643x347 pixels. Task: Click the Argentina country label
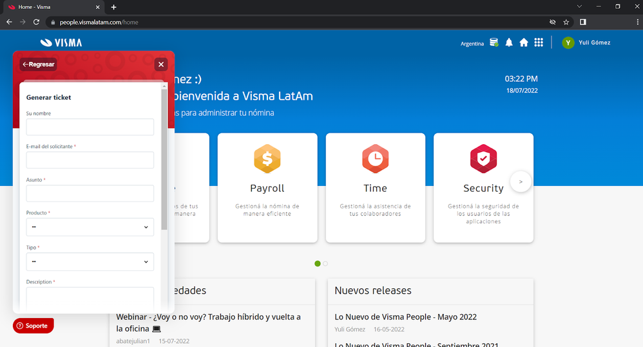[x=472, y=43]
